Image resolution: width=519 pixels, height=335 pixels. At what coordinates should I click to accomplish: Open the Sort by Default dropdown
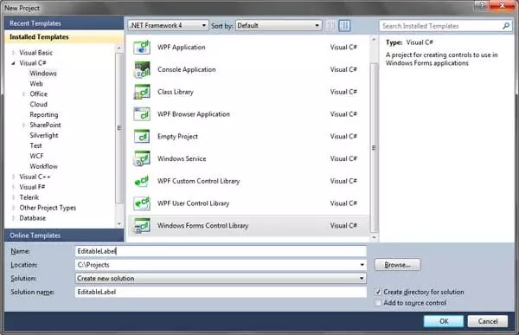coord(279,25)
